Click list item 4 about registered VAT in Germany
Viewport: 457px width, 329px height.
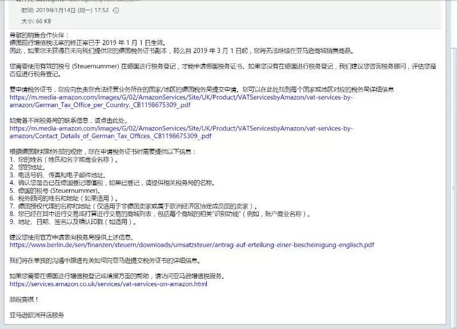tap(113, 183)
